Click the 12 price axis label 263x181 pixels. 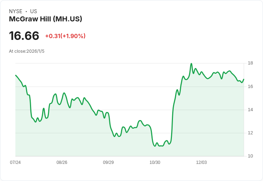click(x=250, y=133)
